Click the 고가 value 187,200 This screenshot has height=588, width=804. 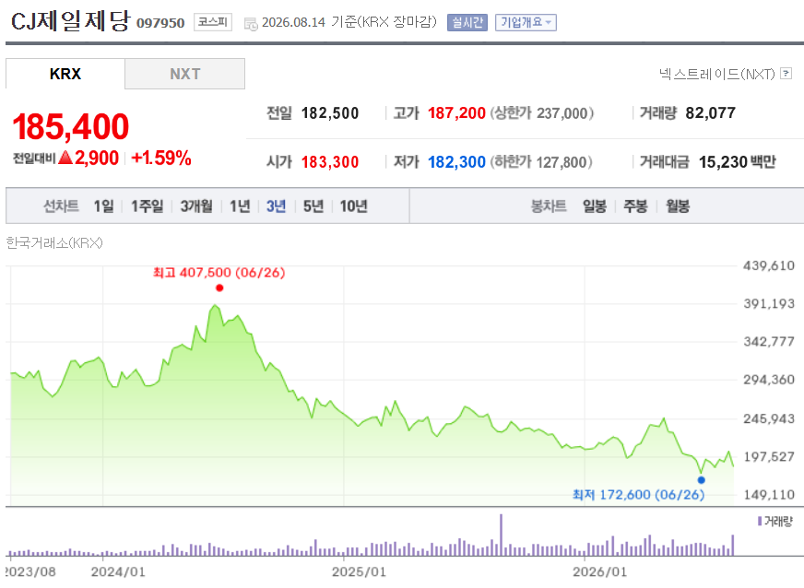coord(456,112)
